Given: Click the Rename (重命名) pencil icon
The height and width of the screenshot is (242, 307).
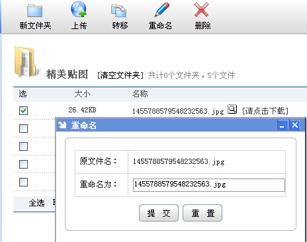Looking at the screenshot, I should click(x=162, y=10).
